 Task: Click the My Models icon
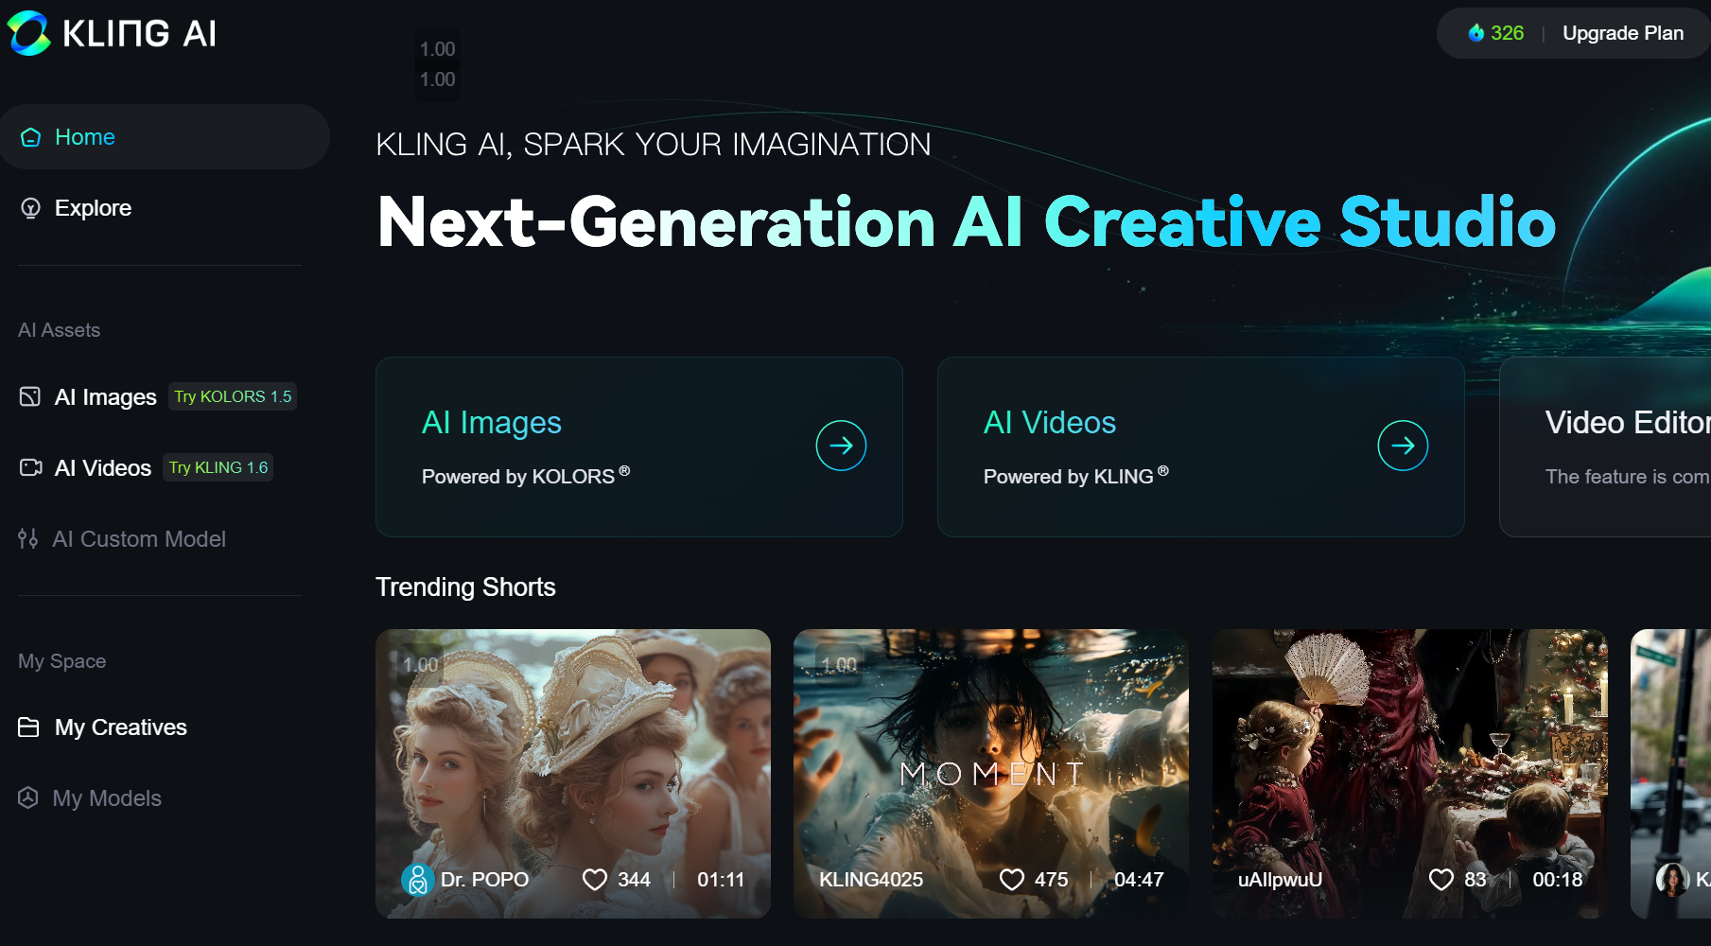(28, 797)
